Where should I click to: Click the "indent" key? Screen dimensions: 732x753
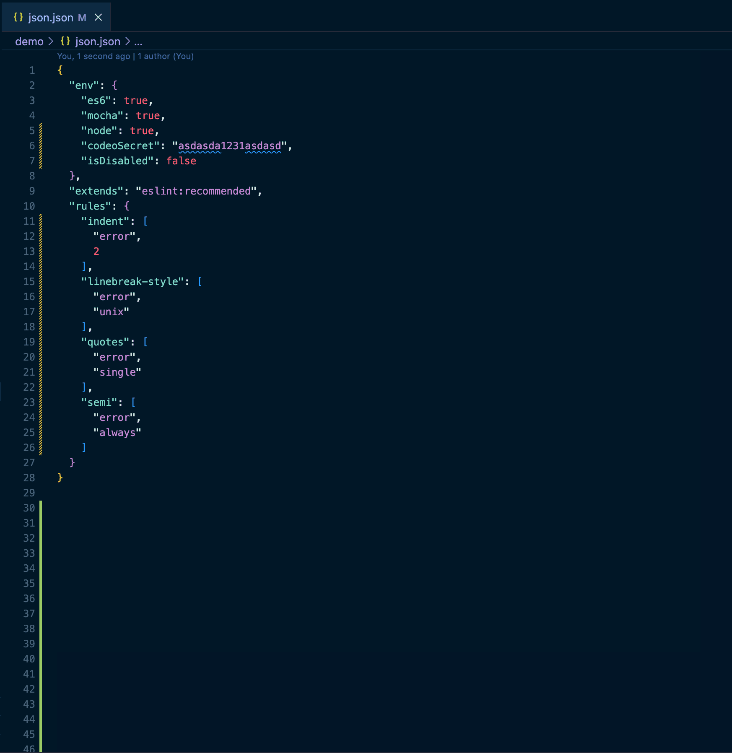pos(105,221)
